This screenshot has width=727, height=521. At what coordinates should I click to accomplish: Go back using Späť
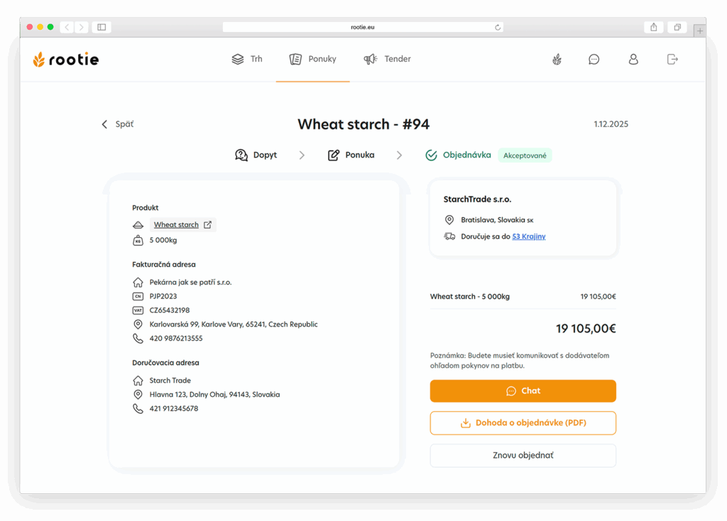118,124
